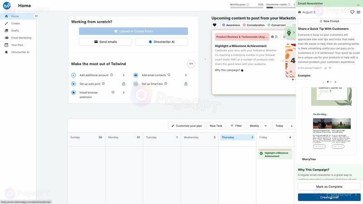Click the black heart favorites filter icon
363x204 pixels.
tap(215, 25)
